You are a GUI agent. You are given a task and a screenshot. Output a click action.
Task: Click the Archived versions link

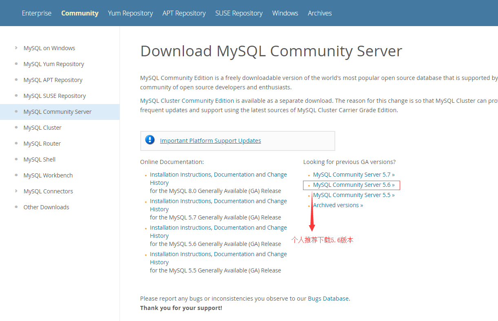pyautogui.click(x=338, y=205)
